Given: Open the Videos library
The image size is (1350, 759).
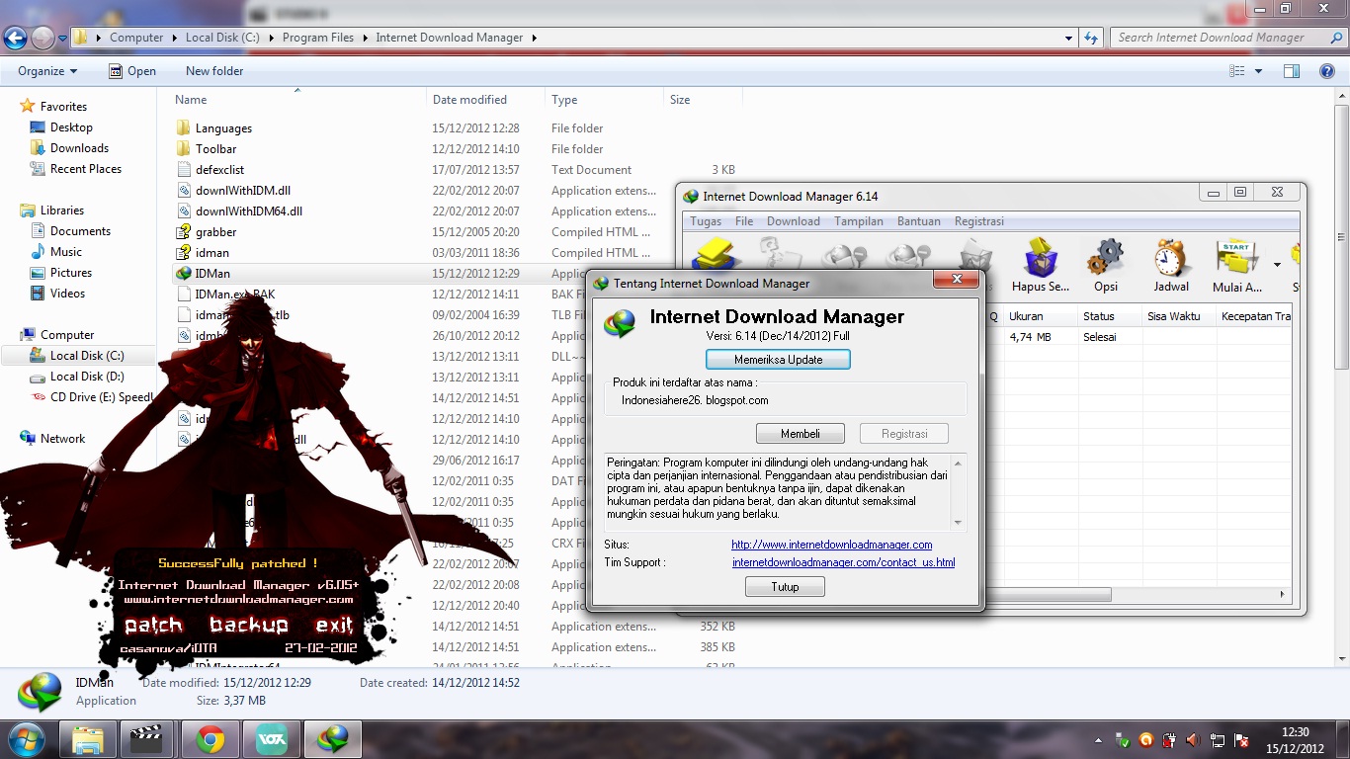Looking at the screenshot, I should 67,294.
